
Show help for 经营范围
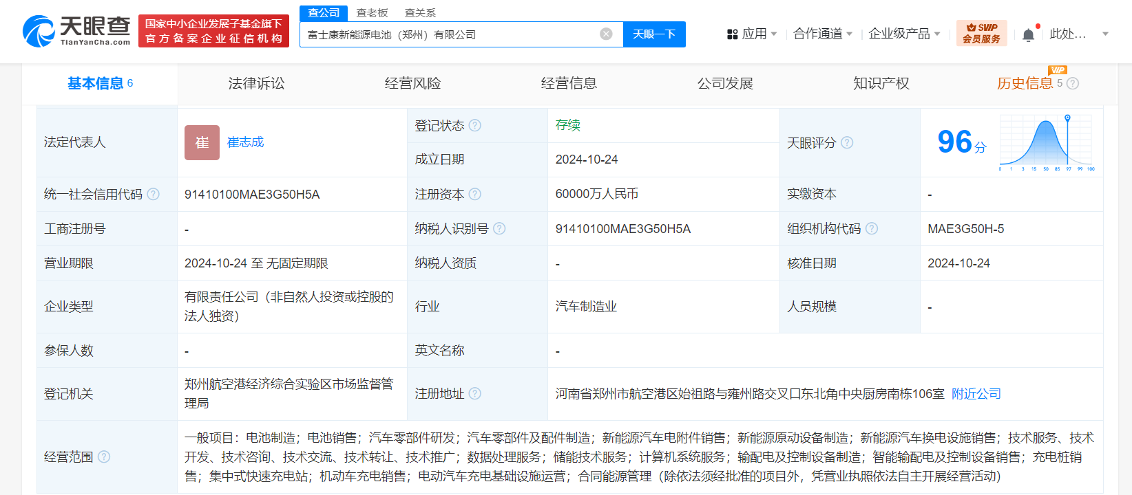[x=104, y=456]
